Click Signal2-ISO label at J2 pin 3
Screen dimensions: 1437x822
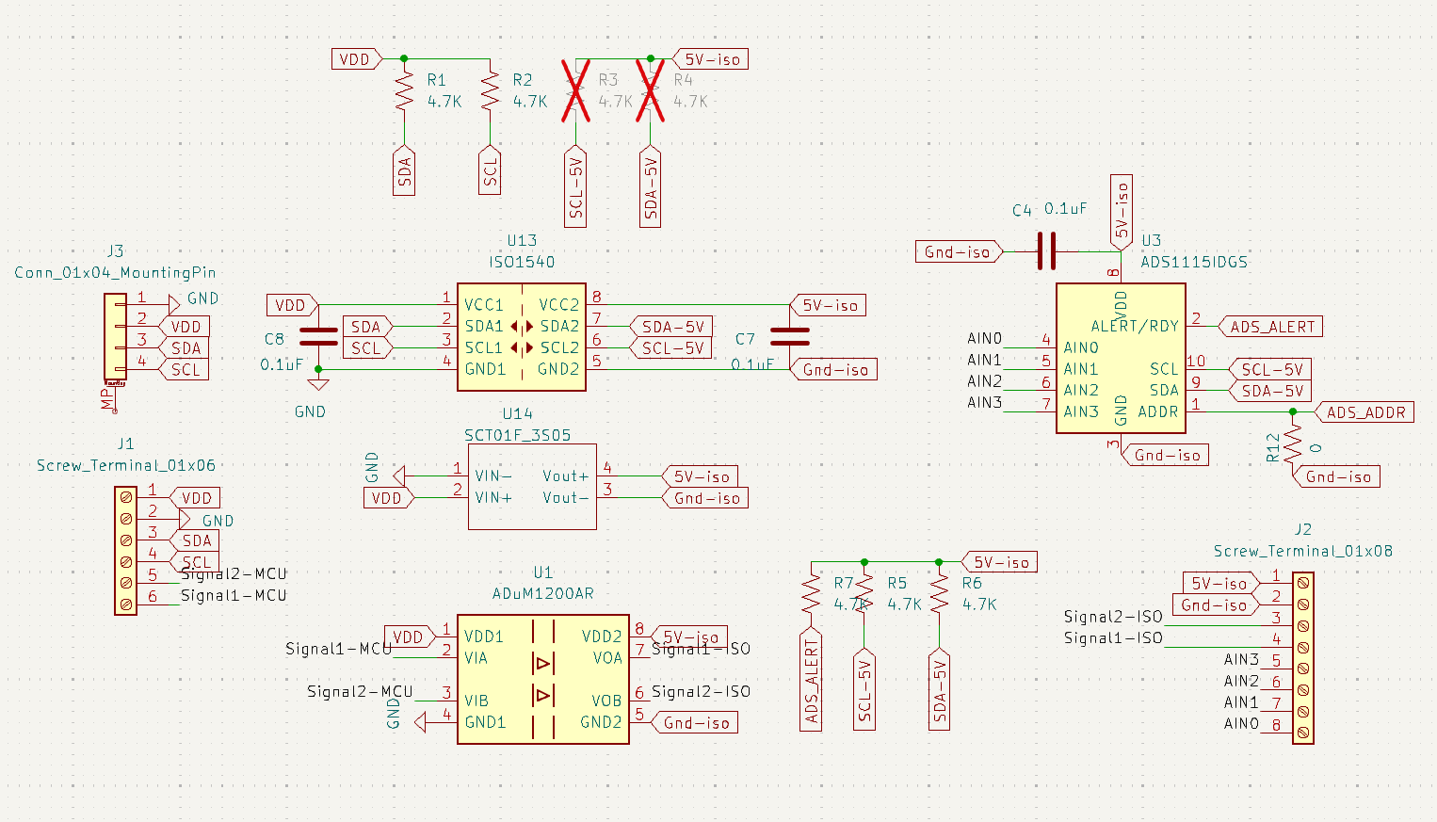(1113, 617)
